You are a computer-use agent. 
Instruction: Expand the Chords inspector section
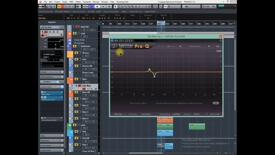[52, 72]
